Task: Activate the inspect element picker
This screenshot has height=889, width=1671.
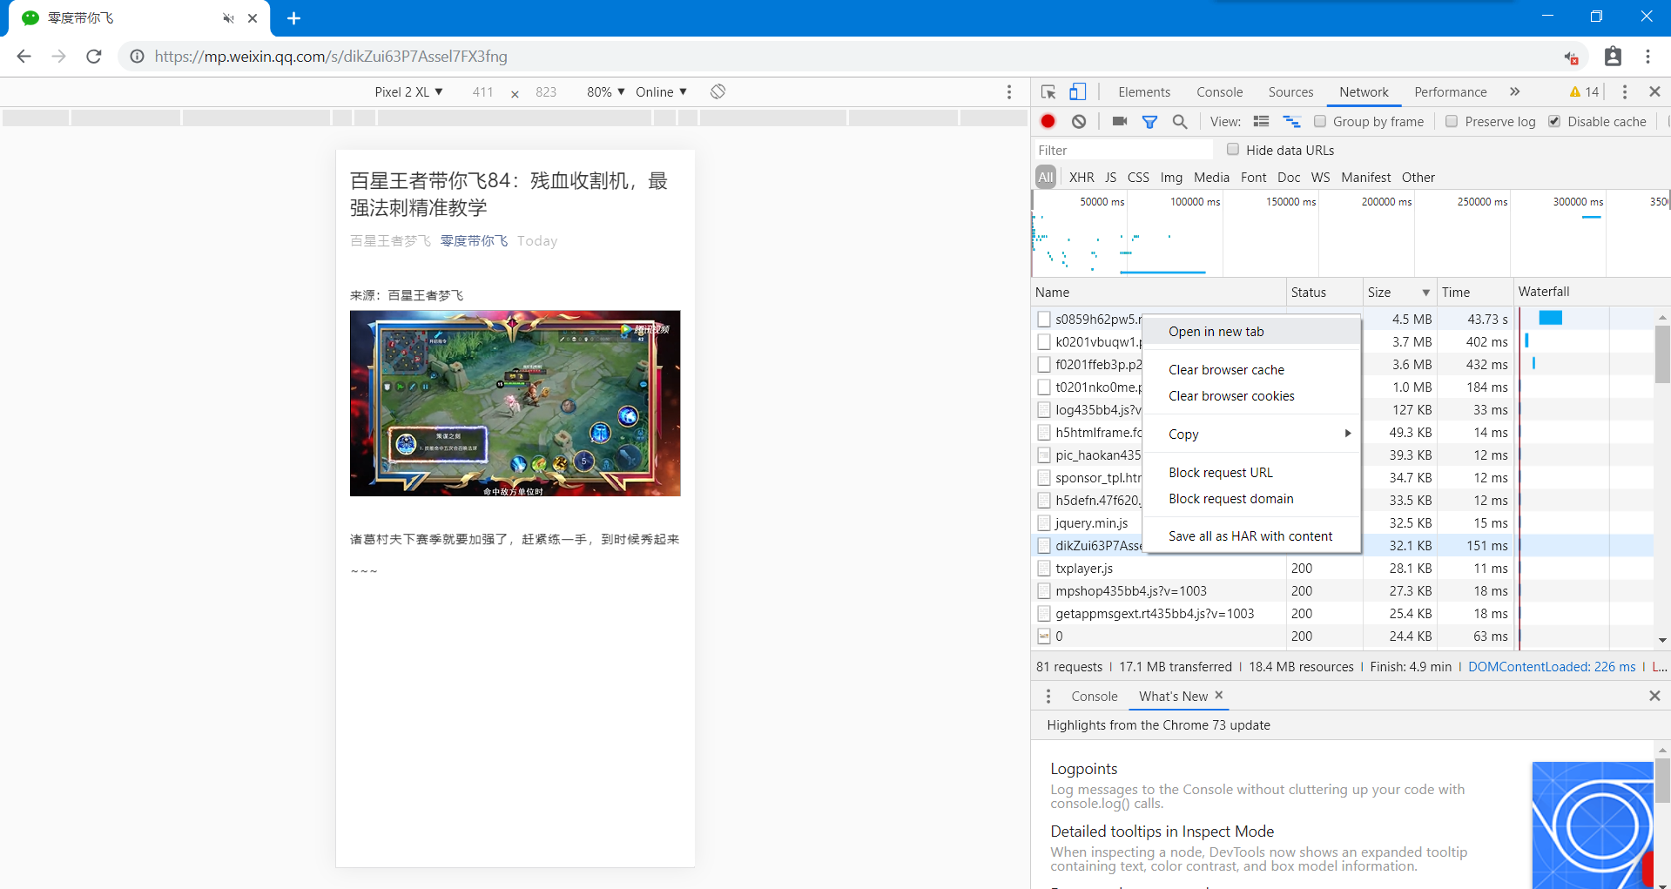Action: click(1048, 91)
